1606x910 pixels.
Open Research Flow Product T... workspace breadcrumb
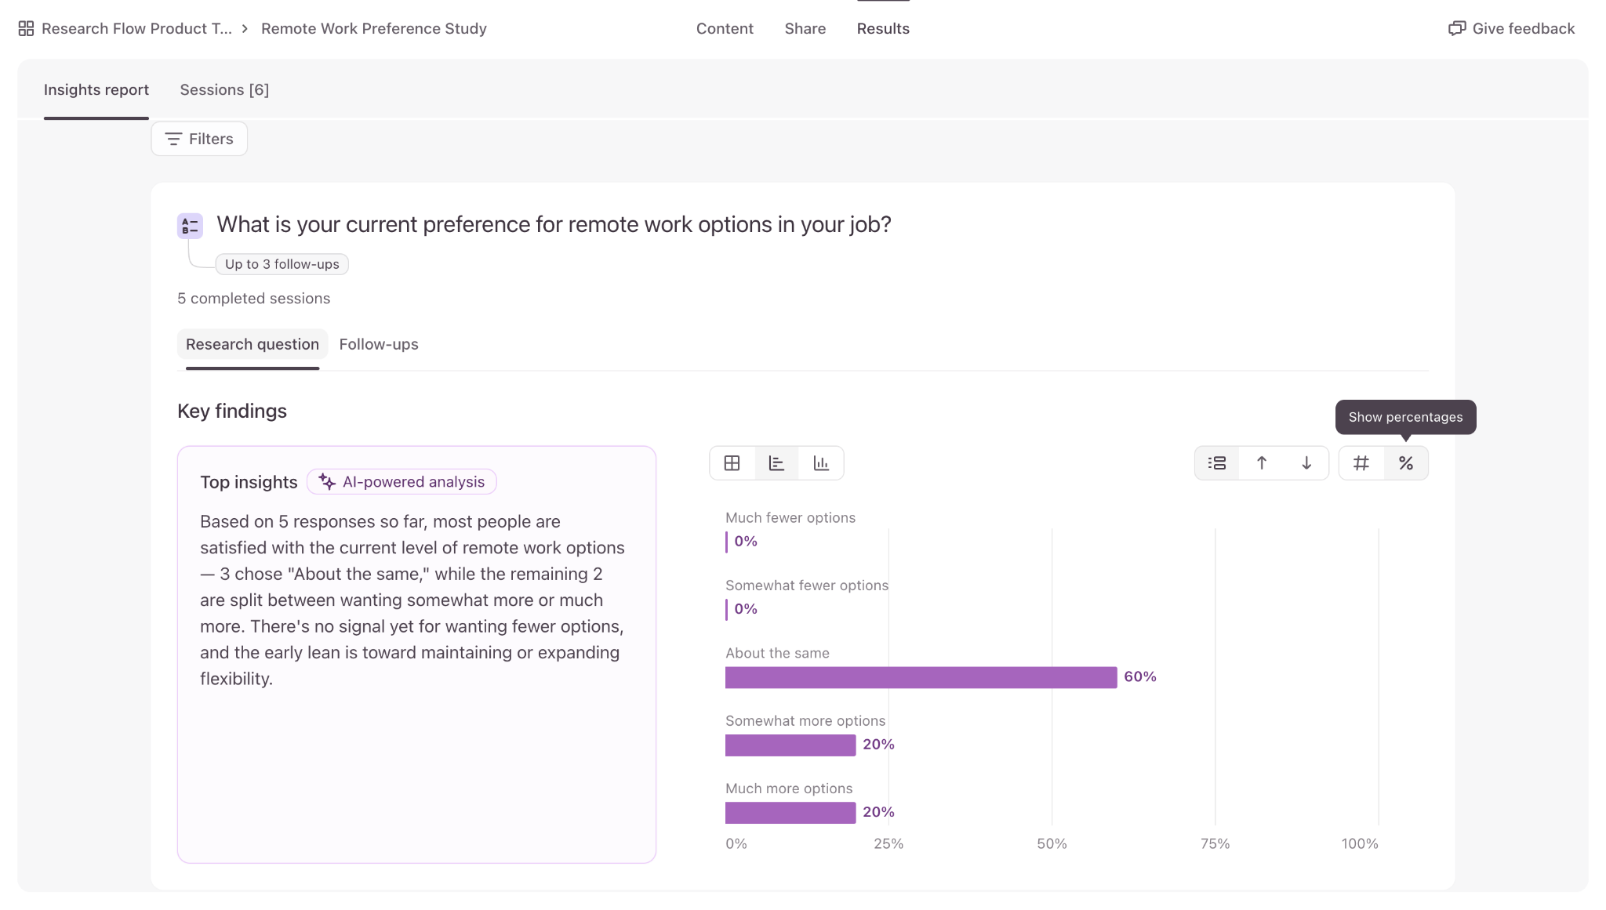136,28
